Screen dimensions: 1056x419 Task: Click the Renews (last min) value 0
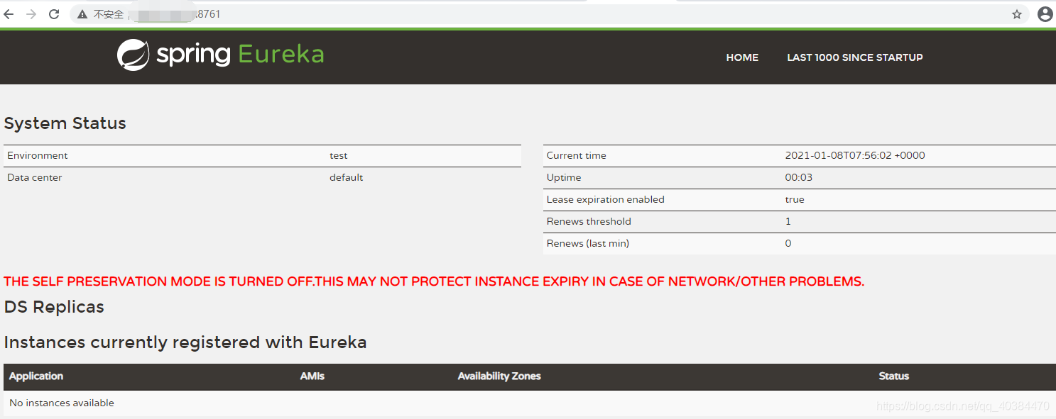tap(788, 243)
